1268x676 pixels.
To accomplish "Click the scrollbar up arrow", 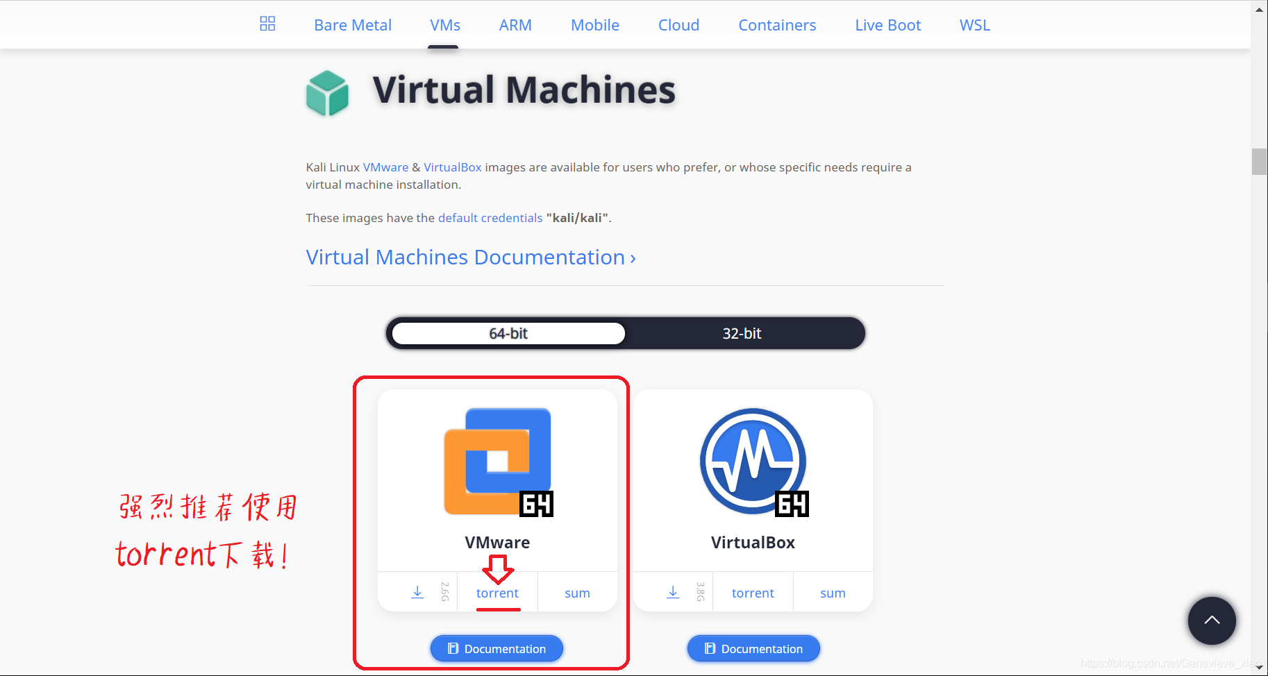I will tap(1259, 10).
